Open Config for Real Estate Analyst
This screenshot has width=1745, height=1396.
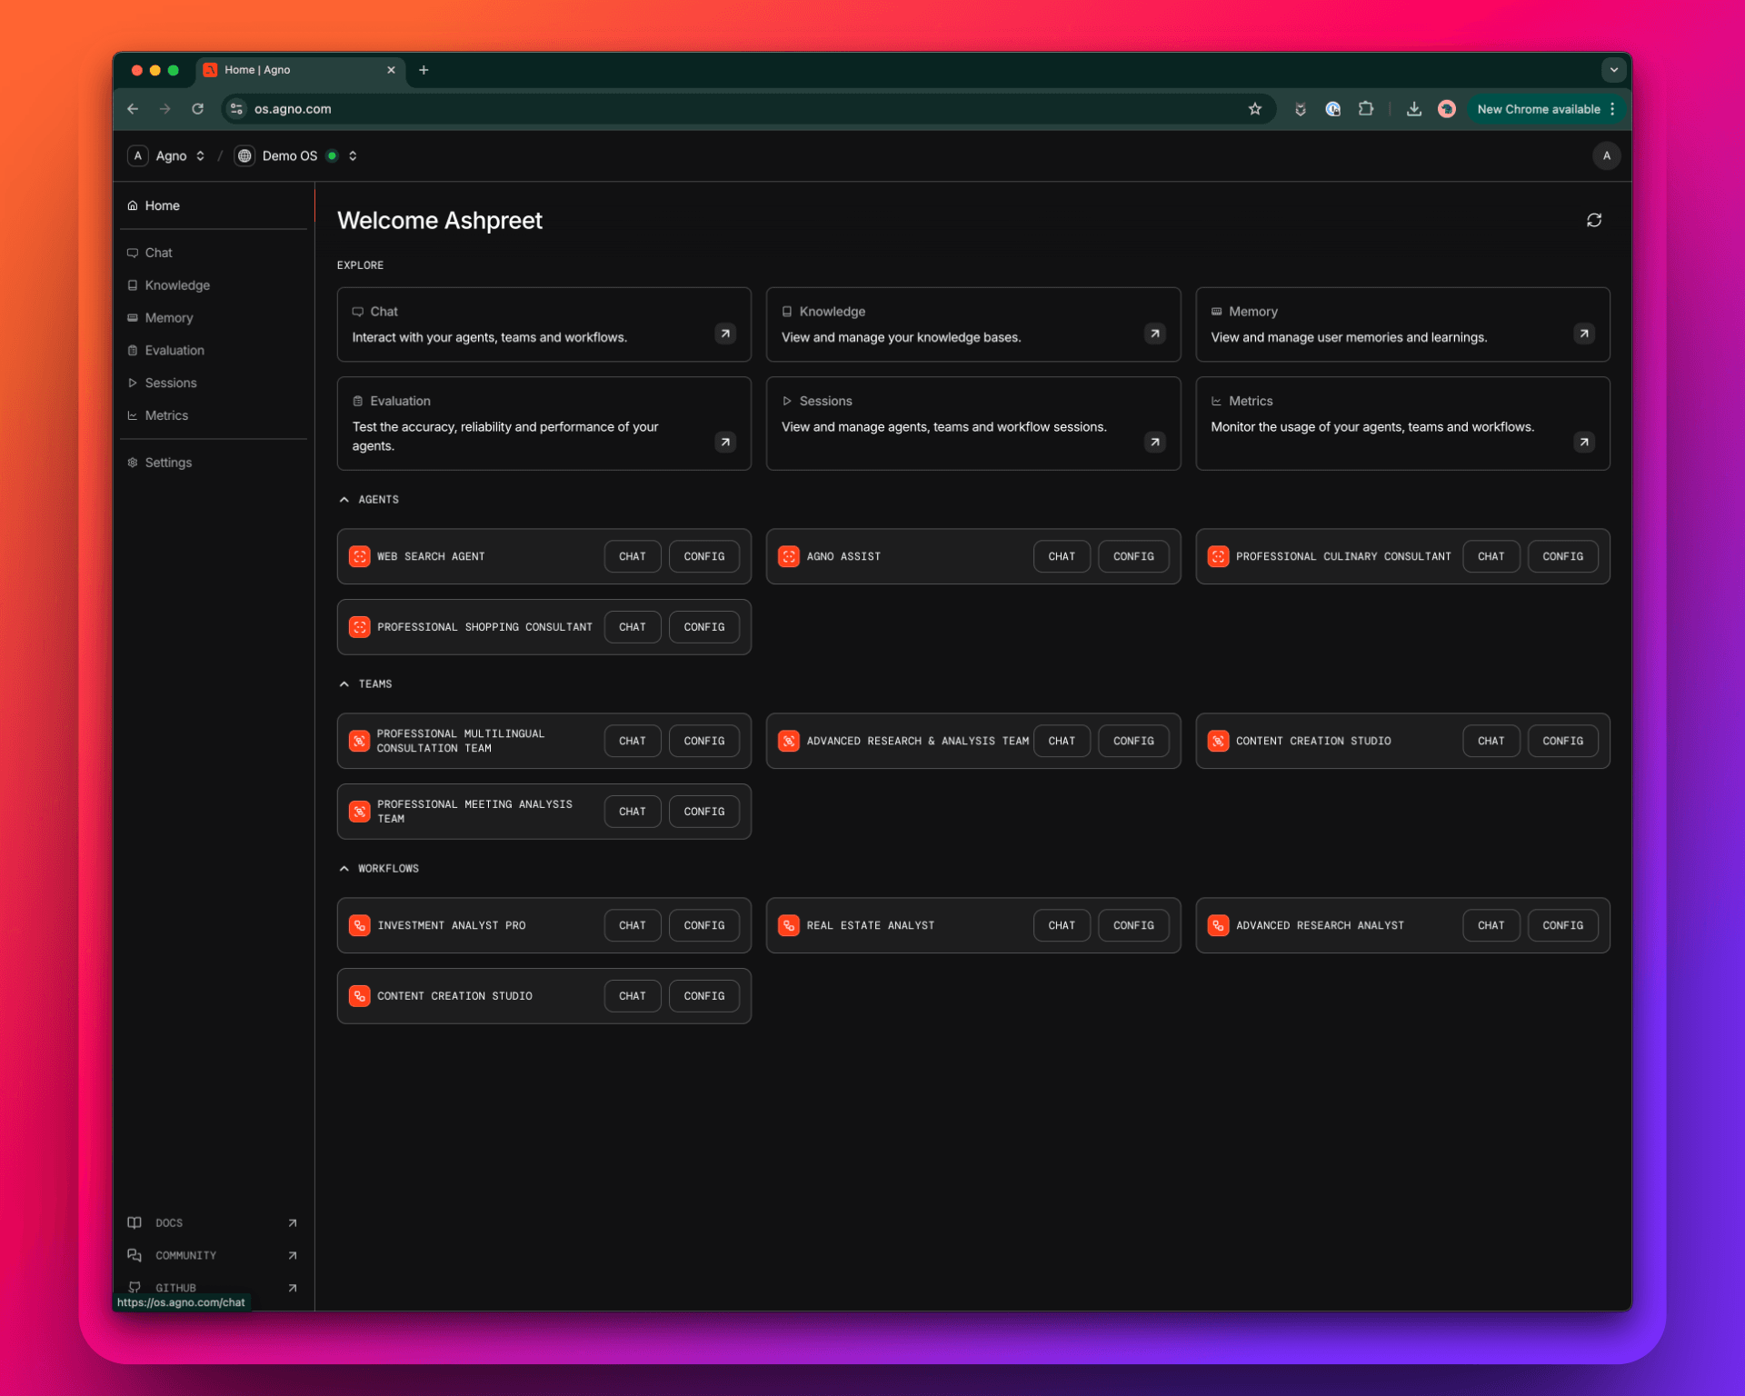click(1132, 925)
